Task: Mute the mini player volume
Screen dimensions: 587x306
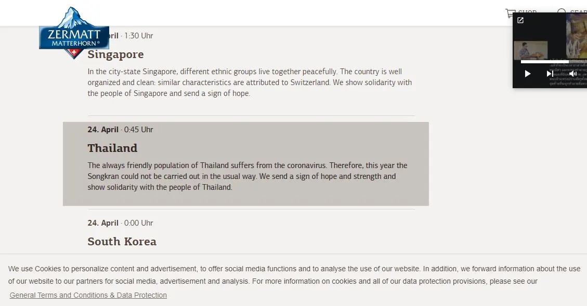Action: [572, 74]
